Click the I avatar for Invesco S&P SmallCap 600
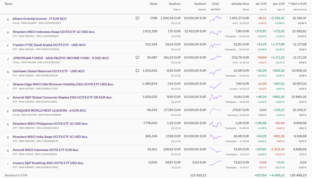 8,164
